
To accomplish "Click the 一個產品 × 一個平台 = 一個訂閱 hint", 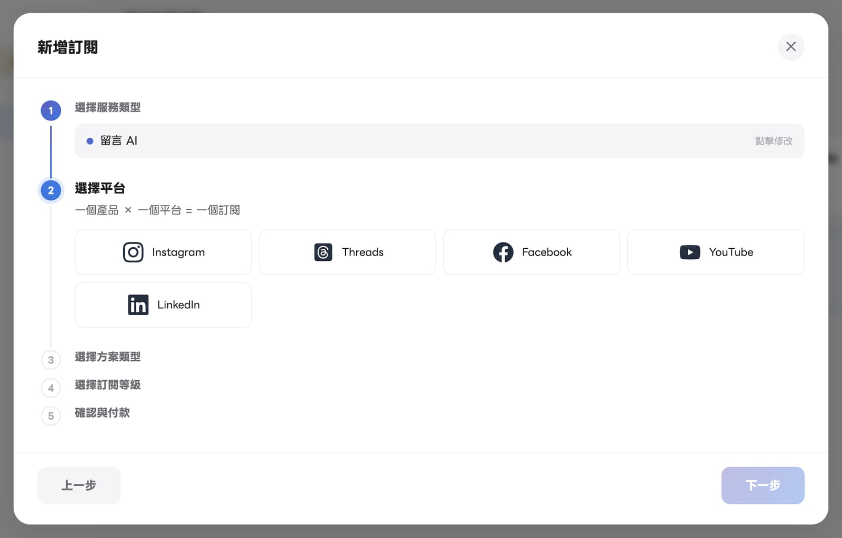I will 157,210.
